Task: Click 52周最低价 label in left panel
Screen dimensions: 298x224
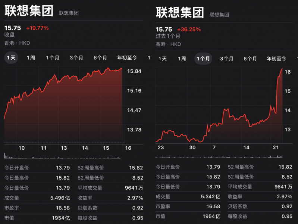Action: (91, 178)
